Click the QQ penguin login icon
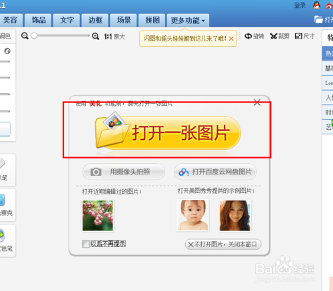The width and height of the screenshot is (333, 291). (x=316, y=5)
